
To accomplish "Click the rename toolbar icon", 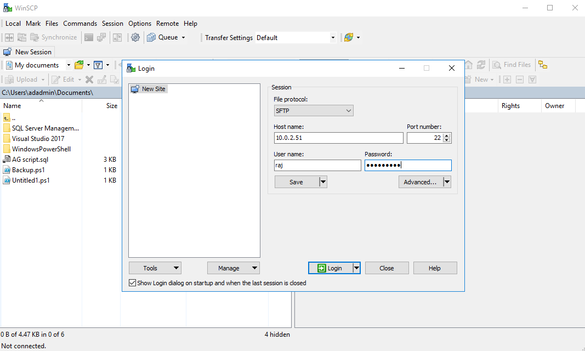I will pos(102,80).
